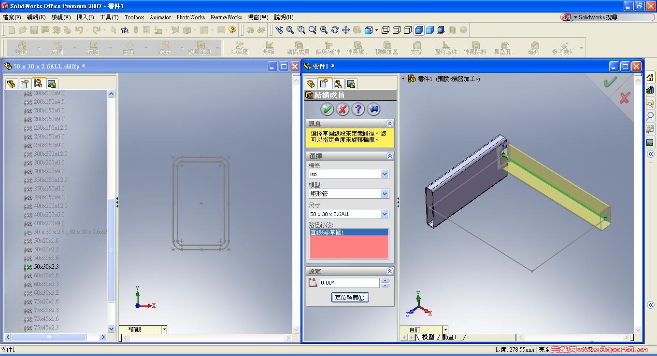
Task: Toggle Shaded With Edges display mode
Action: tap(419, 30)
